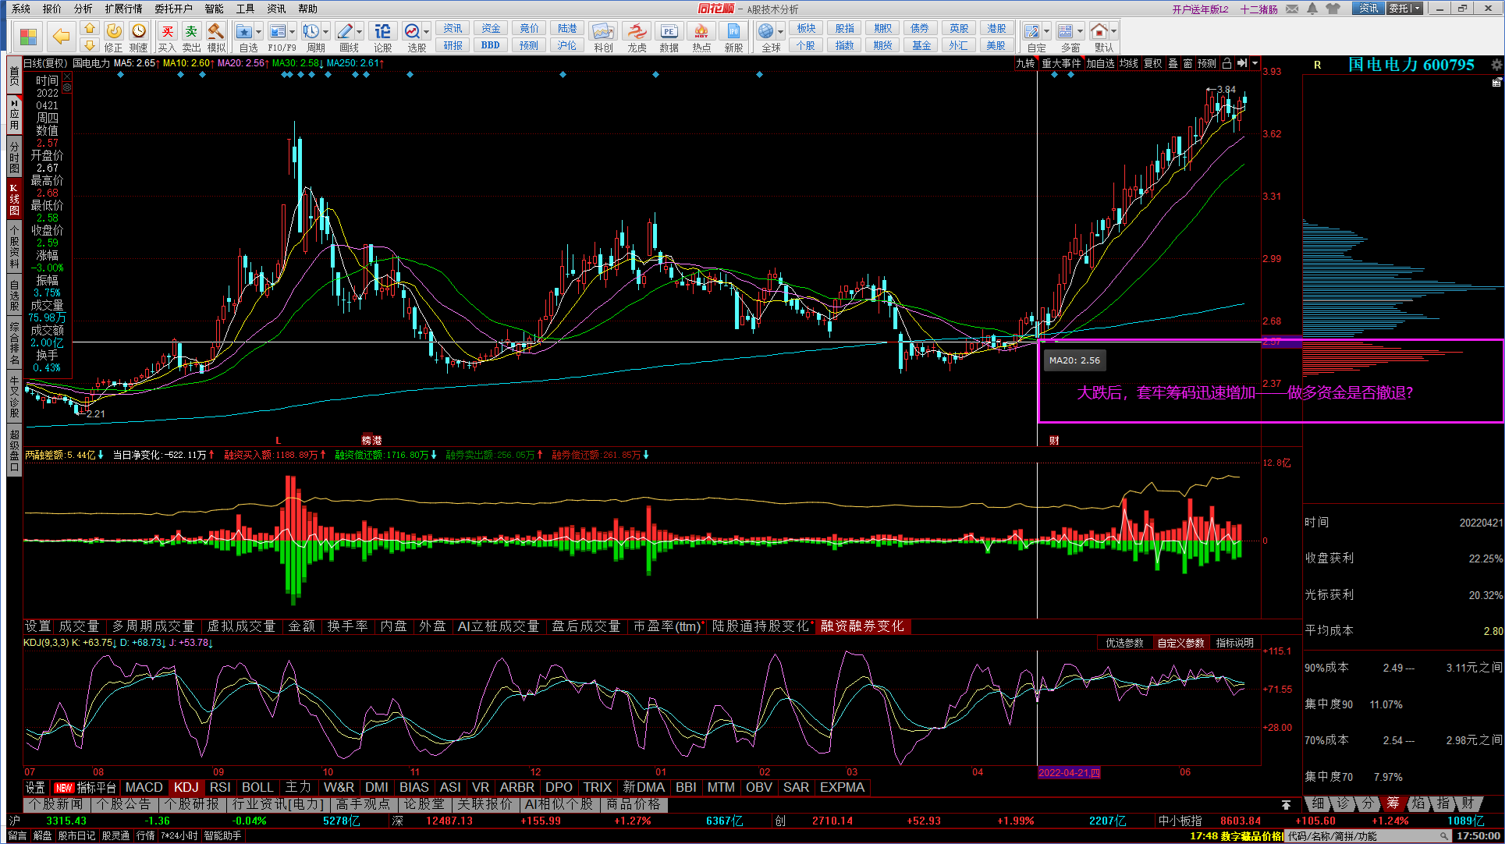Click the yellow page-up arrow icon
This screenshot has width=1505, height=844.
pos(89,29)
